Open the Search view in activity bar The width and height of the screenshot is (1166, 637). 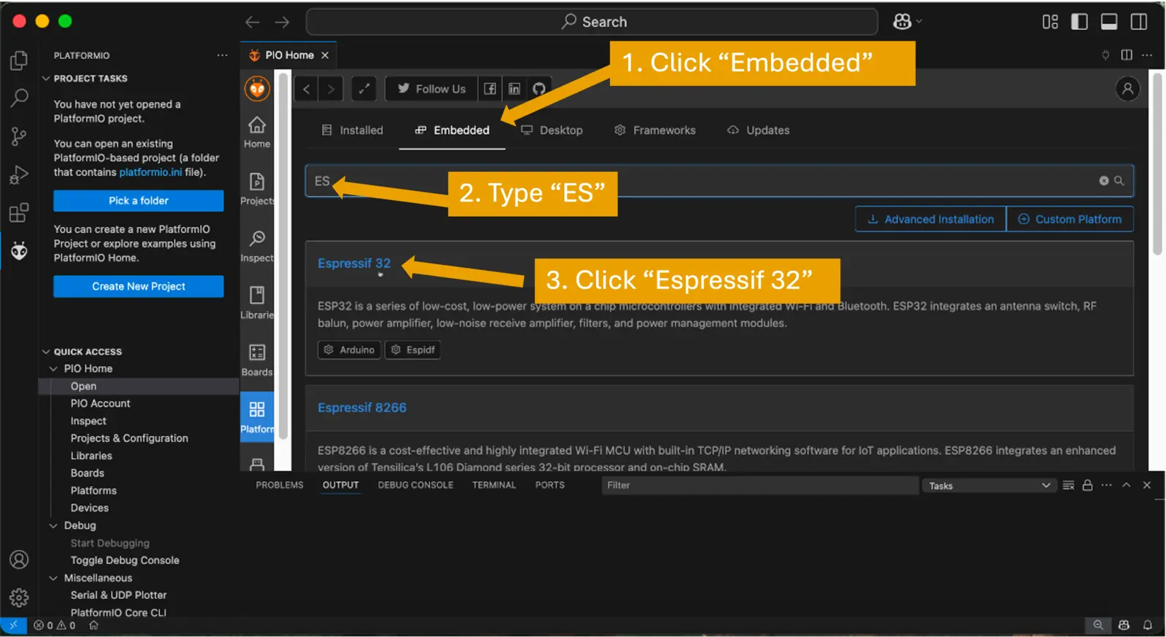[19, 98]
